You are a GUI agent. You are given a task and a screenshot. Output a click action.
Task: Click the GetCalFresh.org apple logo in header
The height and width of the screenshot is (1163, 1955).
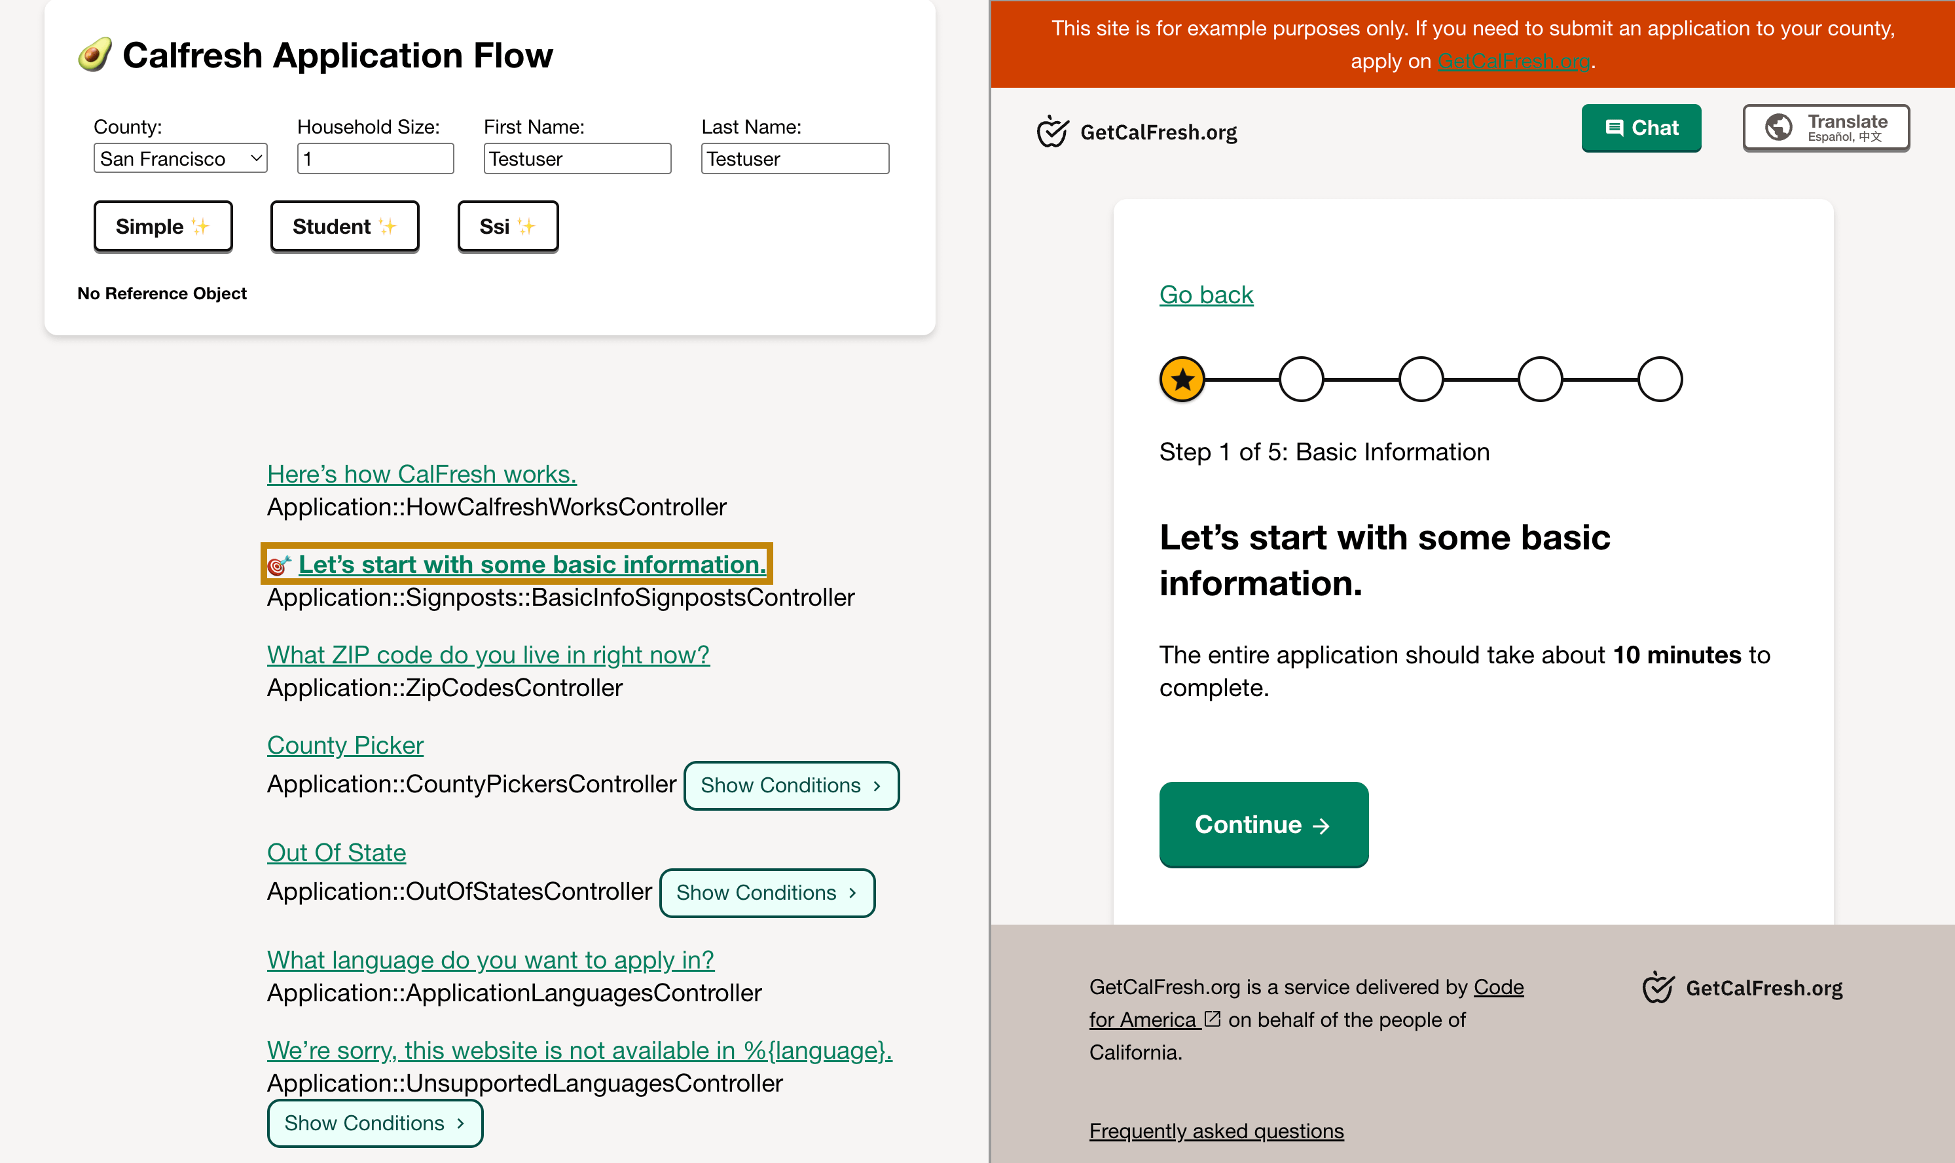(x=1051, y=132)
